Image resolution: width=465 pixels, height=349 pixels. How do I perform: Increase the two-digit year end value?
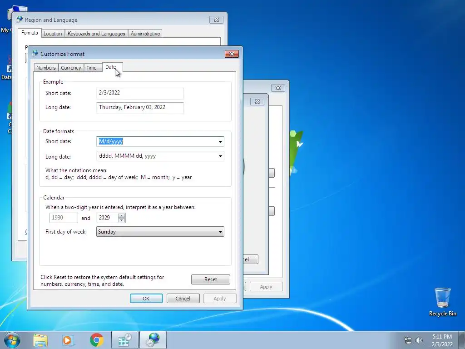tap(121, 215)
